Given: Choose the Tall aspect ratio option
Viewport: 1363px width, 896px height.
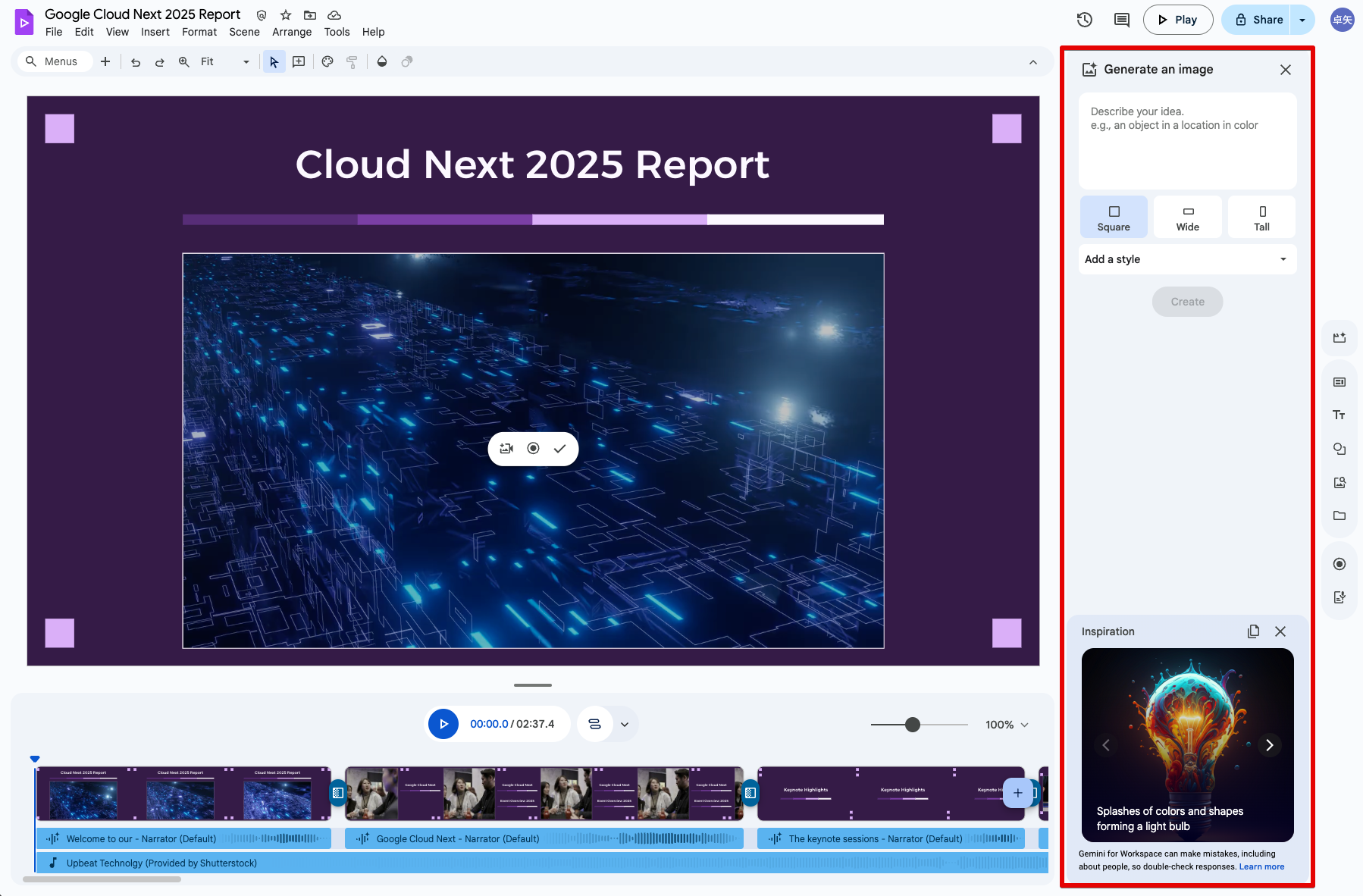Looking at the screenshot, I should [x=1261, y=218].
